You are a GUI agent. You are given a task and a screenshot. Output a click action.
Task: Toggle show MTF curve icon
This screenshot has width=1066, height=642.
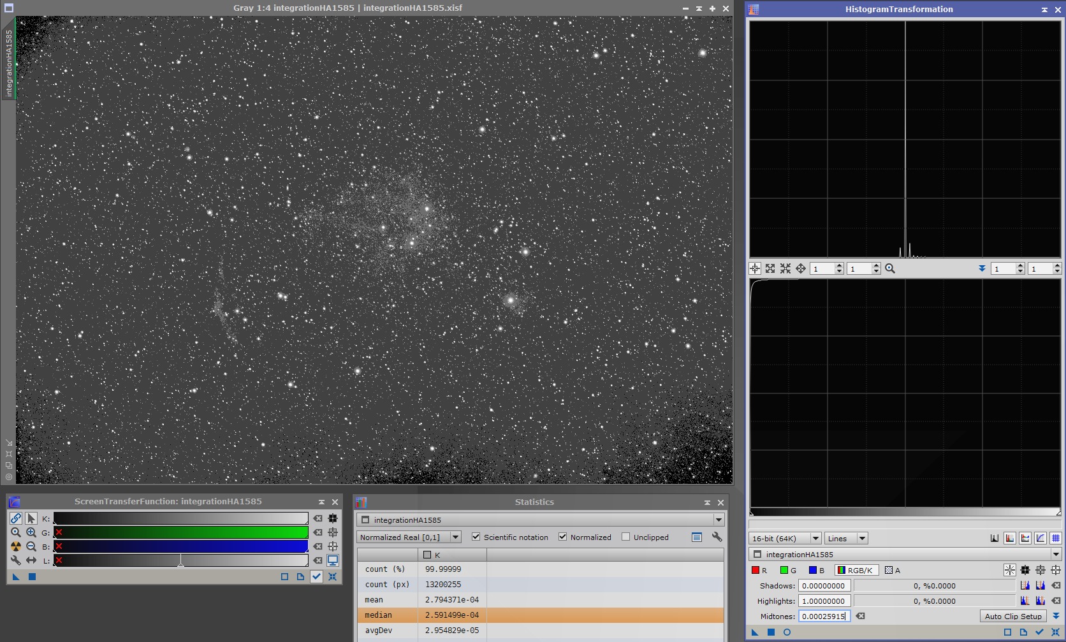pyautogui.click(x=1040, y=539)
